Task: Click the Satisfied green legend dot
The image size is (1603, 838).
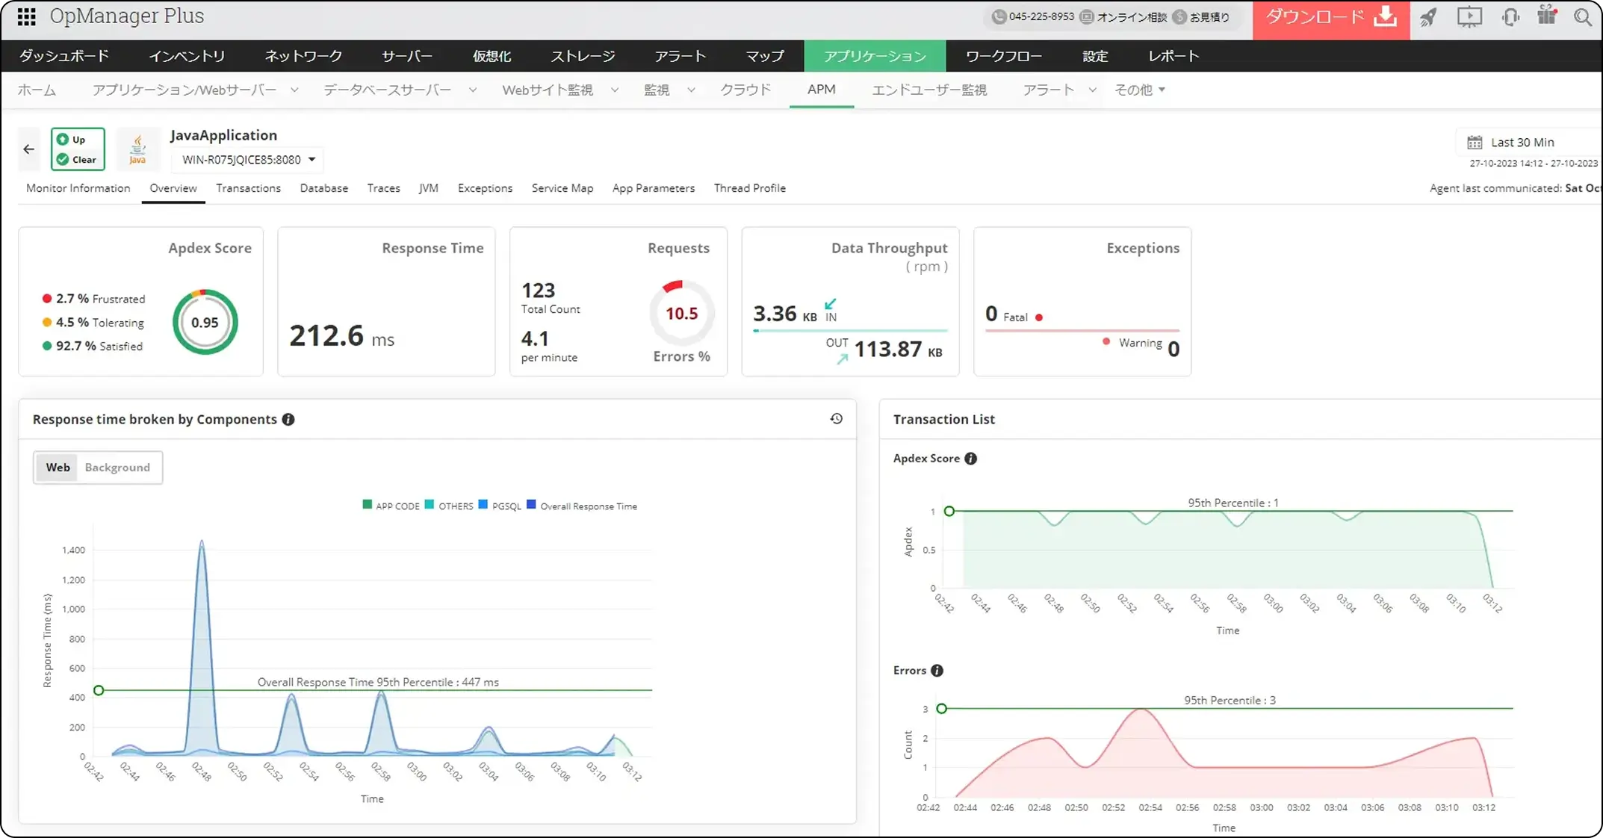Action: click(47, 346)
